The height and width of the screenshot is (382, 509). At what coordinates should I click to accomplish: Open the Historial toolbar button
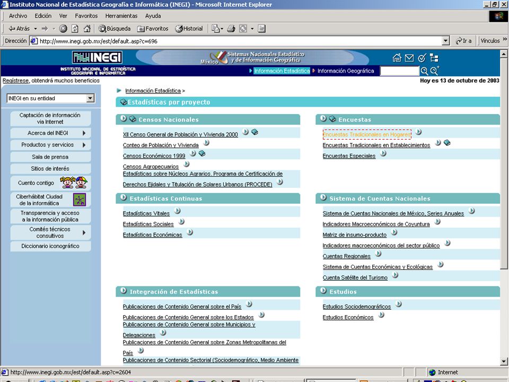(x=189, y=29)
